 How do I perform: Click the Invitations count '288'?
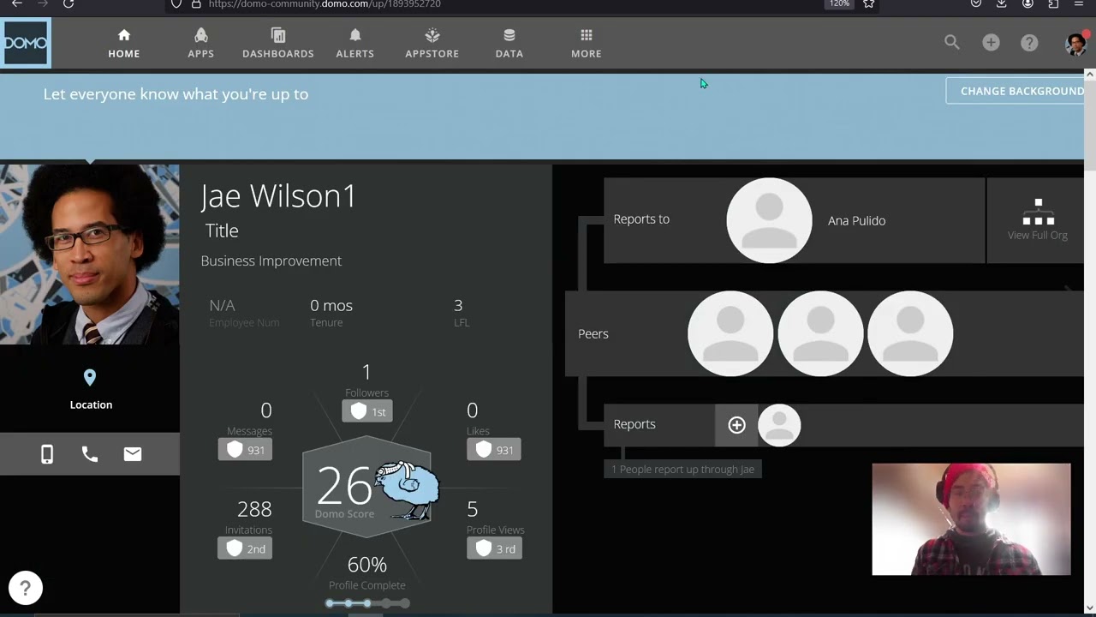254,509
